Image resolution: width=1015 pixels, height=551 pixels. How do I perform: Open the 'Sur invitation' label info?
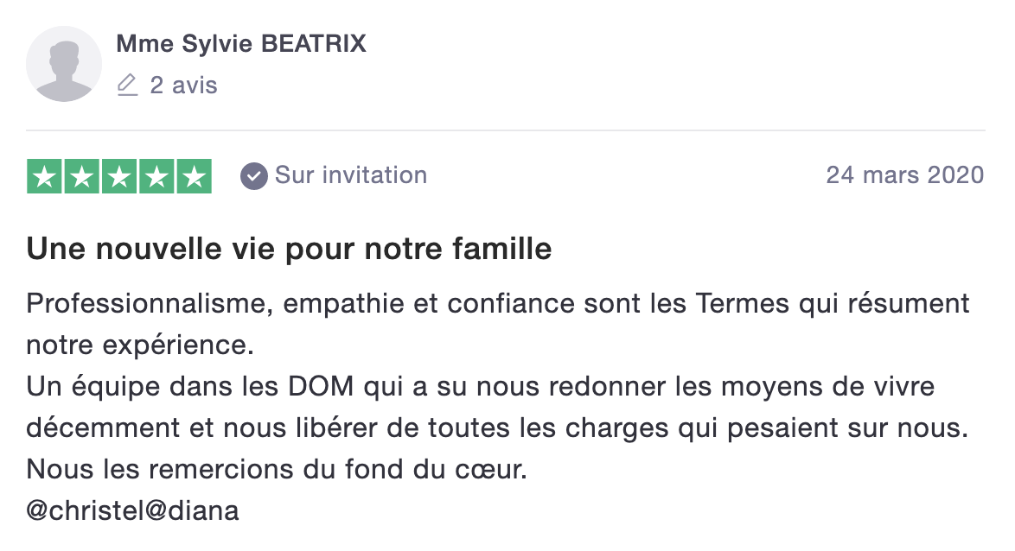(x=351, y=175)
